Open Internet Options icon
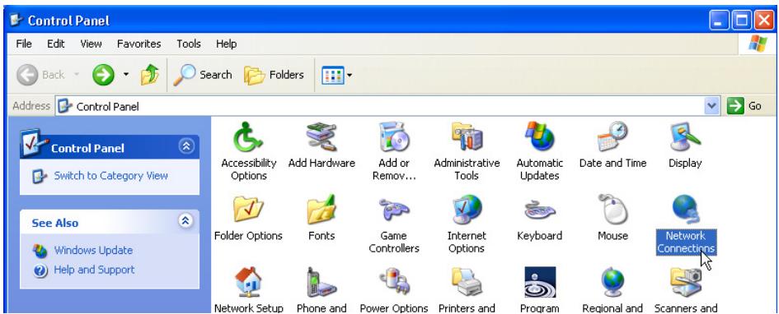 tap(467, 210)
